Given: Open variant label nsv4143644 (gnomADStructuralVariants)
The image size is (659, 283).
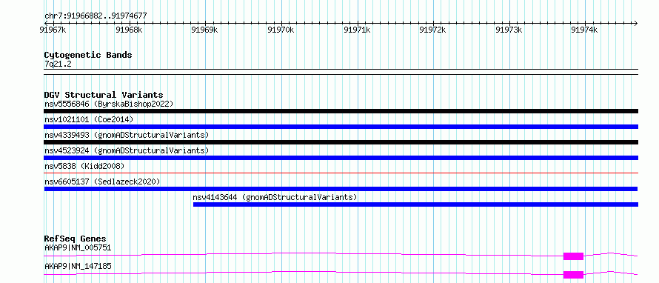Looking at the screenshot, I should (x=275, y=197).
